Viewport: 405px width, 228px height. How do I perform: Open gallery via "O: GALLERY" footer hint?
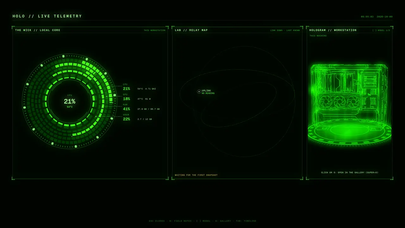point(223,221)
